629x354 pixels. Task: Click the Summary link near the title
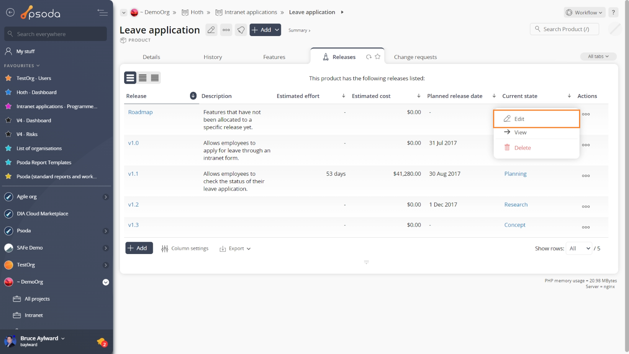click(299, 30)
